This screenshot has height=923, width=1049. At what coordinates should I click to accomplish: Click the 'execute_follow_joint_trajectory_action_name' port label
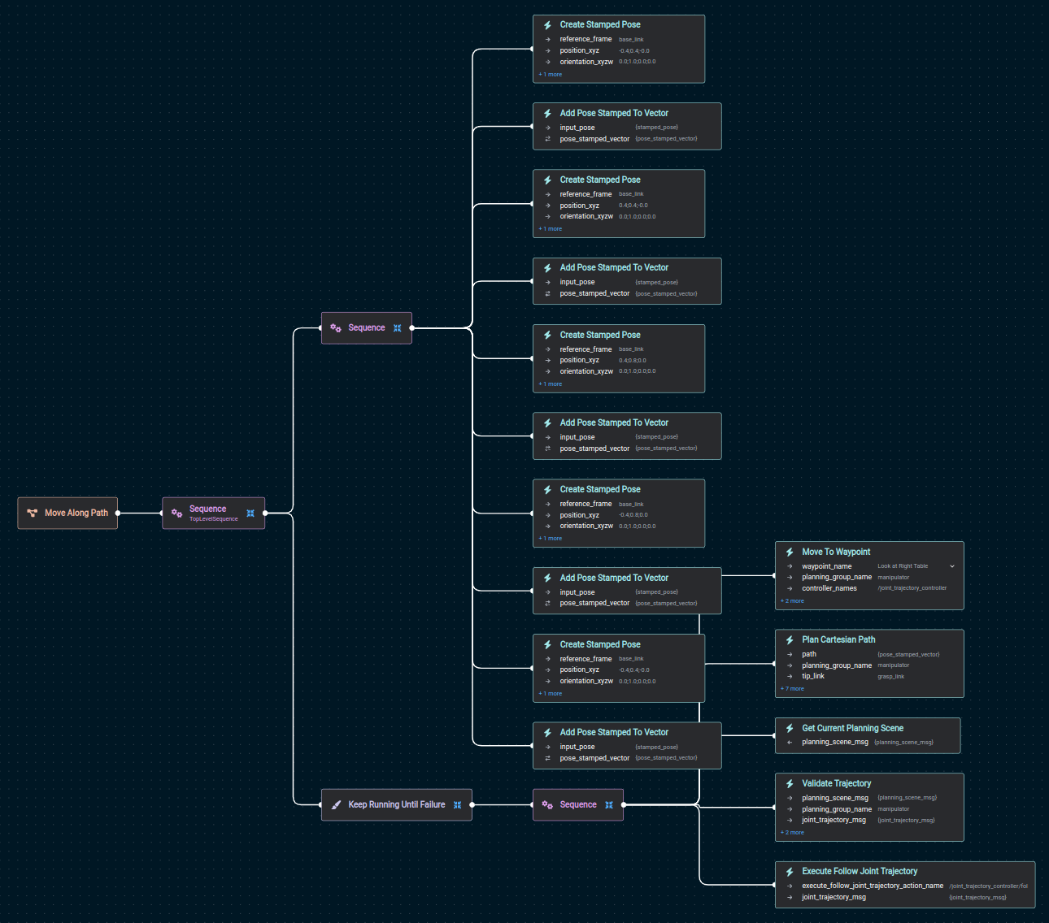(x=873, y=886)
